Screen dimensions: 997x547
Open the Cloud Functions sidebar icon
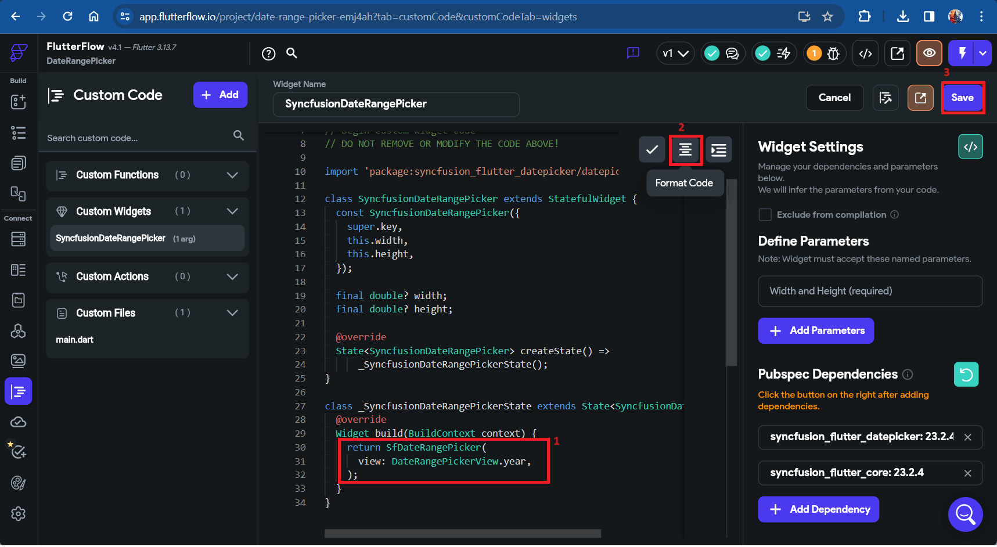tap(18, 422)
